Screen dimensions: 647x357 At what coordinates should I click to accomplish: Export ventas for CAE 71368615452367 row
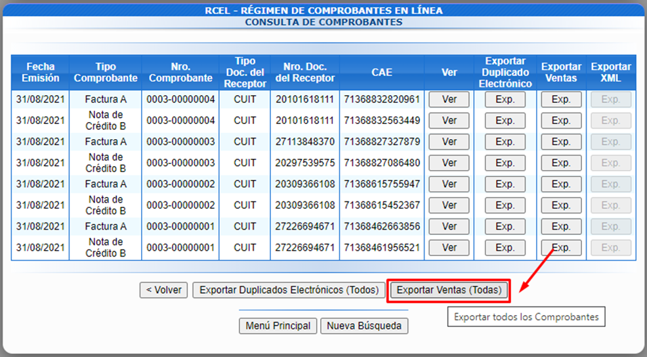pos(560,205)
